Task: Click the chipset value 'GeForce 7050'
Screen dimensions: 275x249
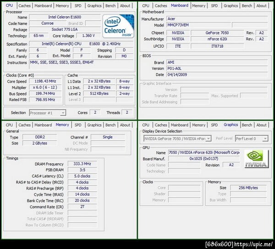Action: [x=217, y=33]
